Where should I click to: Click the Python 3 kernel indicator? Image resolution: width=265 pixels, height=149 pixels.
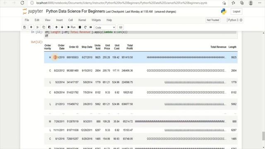click(235, 20)
